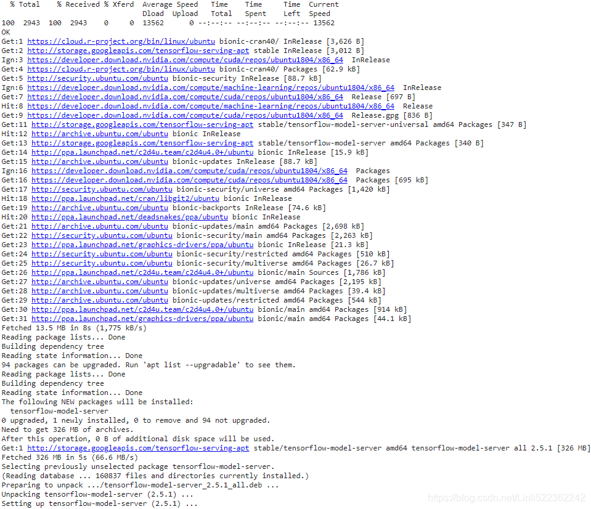Click 'Preparing to unpack' line
591x509 pixels.
point(141,484)
